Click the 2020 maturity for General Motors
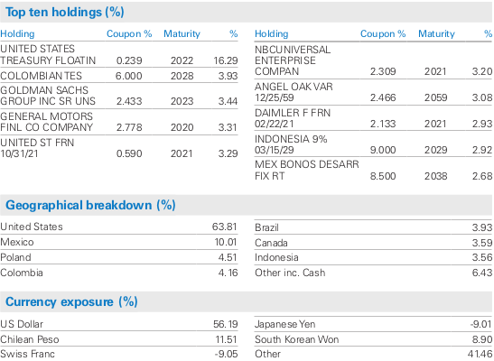The width and height of the screenshot is (494, 361). tap(182, 127)
